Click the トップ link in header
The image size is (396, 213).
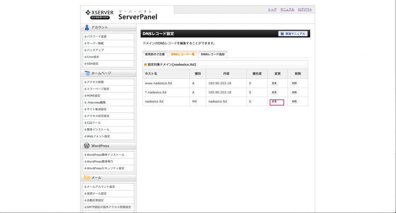(x=272, y=9)
